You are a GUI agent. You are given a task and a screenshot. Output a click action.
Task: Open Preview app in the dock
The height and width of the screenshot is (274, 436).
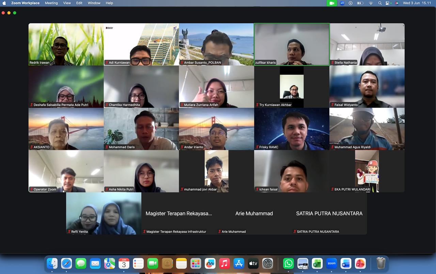point(303,263)
